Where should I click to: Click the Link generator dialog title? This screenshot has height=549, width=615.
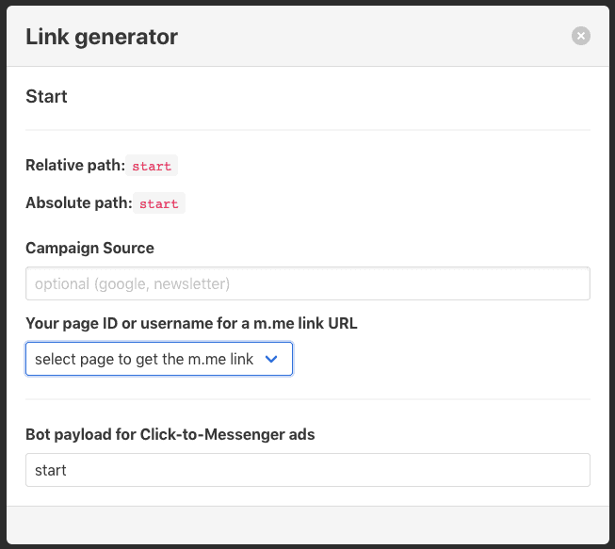102,37
